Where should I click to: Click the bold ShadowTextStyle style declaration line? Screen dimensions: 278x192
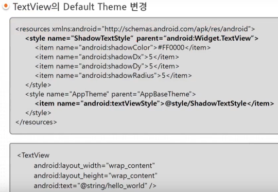click(x=142, y=38)
